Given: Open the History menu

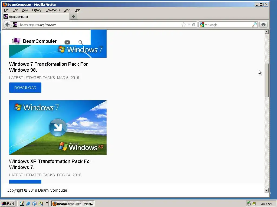Looking at the screenshot, I should click(37, 10).
